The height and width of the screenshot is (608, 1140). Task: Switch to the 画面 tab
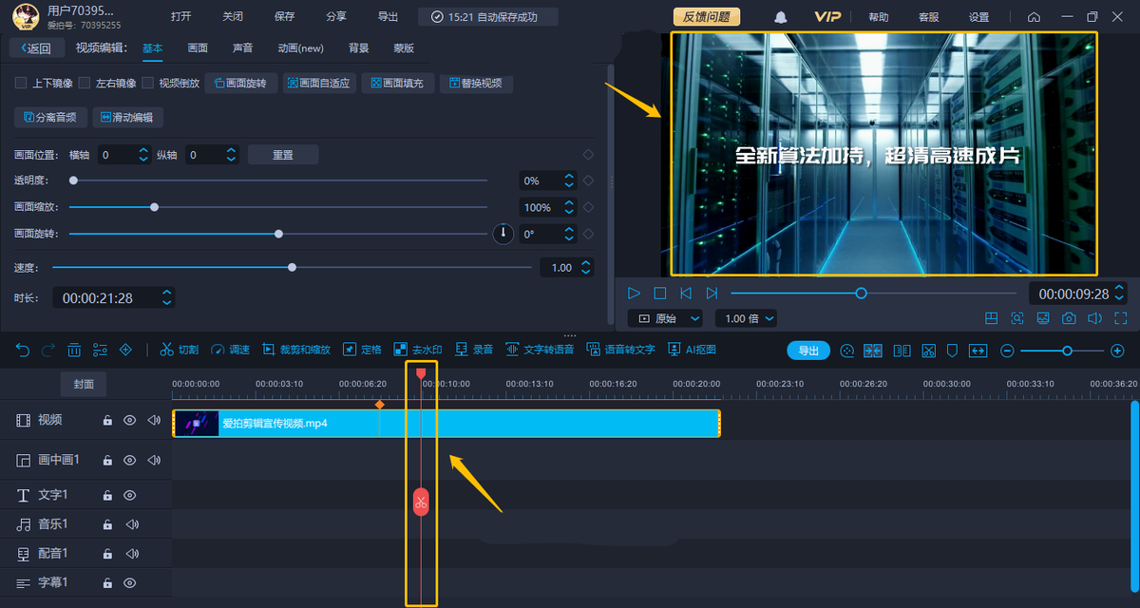(198, 48)
